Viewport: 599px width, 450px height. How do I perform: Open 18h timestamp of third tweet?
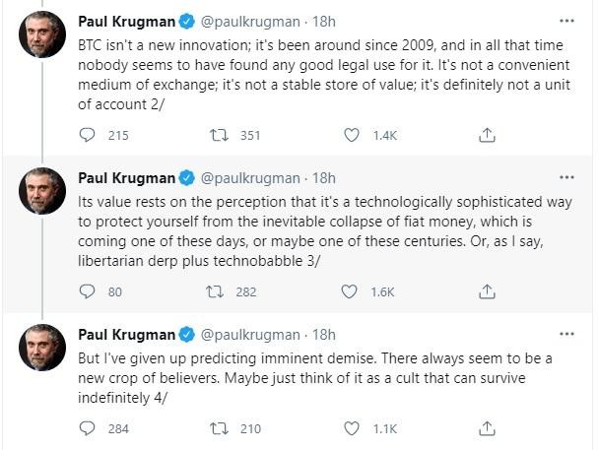[322, 335]
